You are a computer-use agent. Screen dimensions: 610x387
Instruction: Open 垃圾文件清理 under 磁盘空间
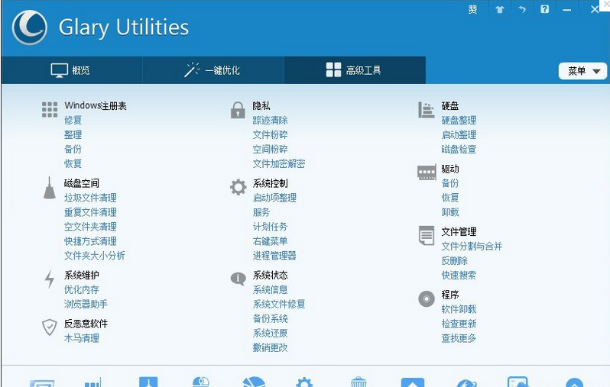pyautogui.click(x=90, y=198)
